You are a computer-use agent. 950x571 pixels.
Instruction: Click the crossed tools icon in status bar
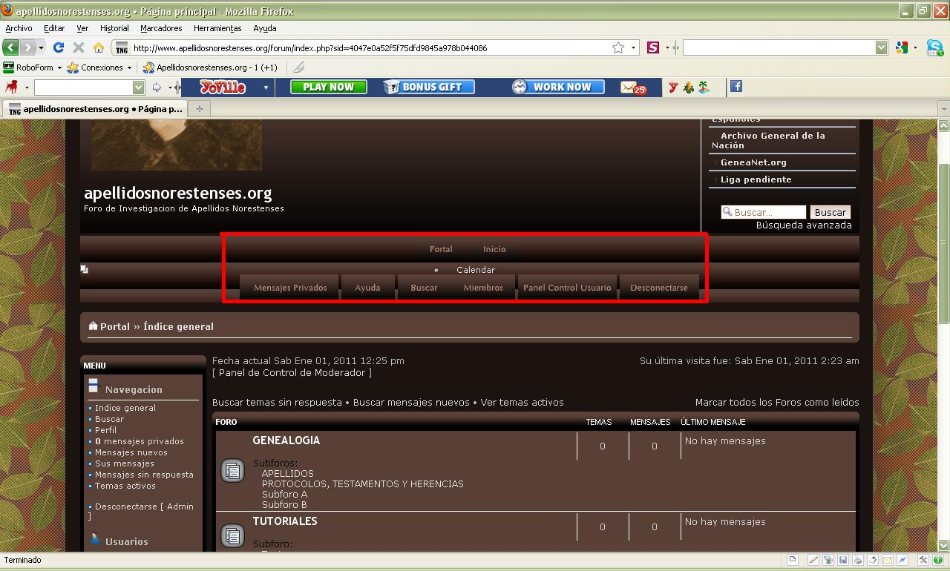click(923, 561)
